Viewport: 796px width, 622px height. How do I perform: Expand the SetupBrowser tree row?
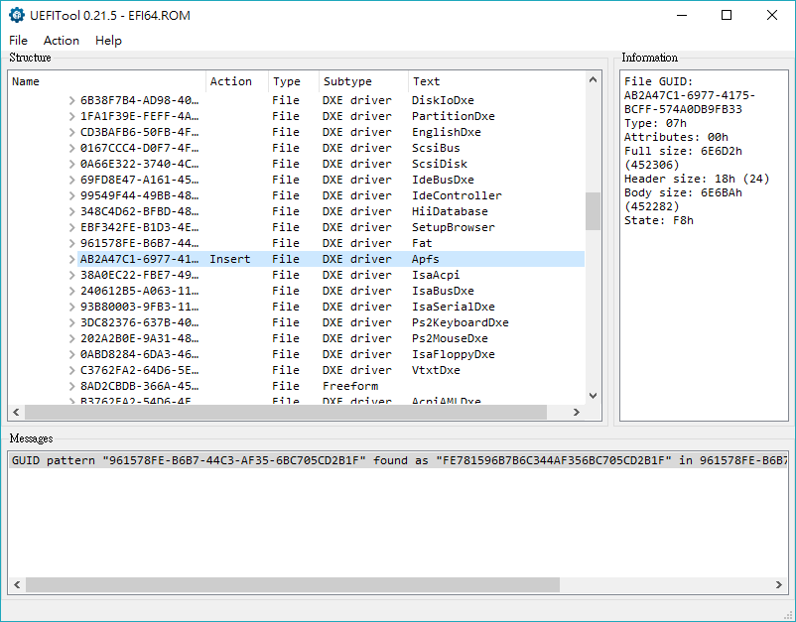tap(72, 227)
